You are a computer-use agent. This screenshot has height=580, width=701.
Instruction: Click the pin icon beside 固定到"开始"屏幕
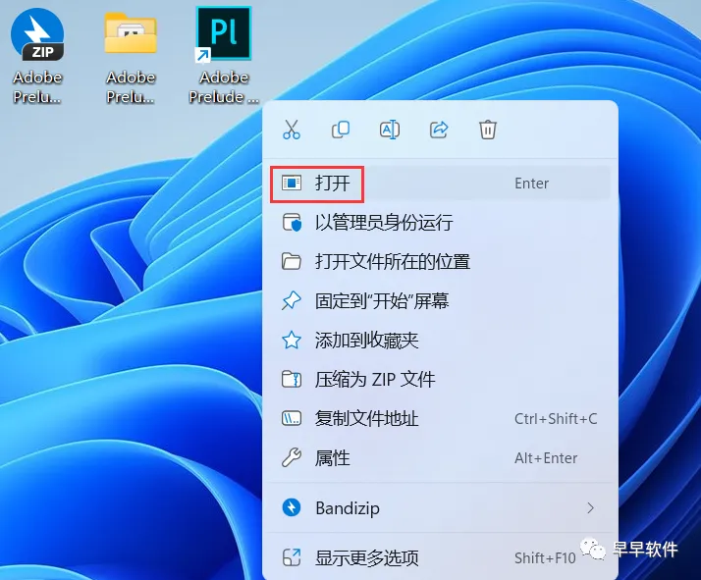pyautogui.click(x=292, y=300)
